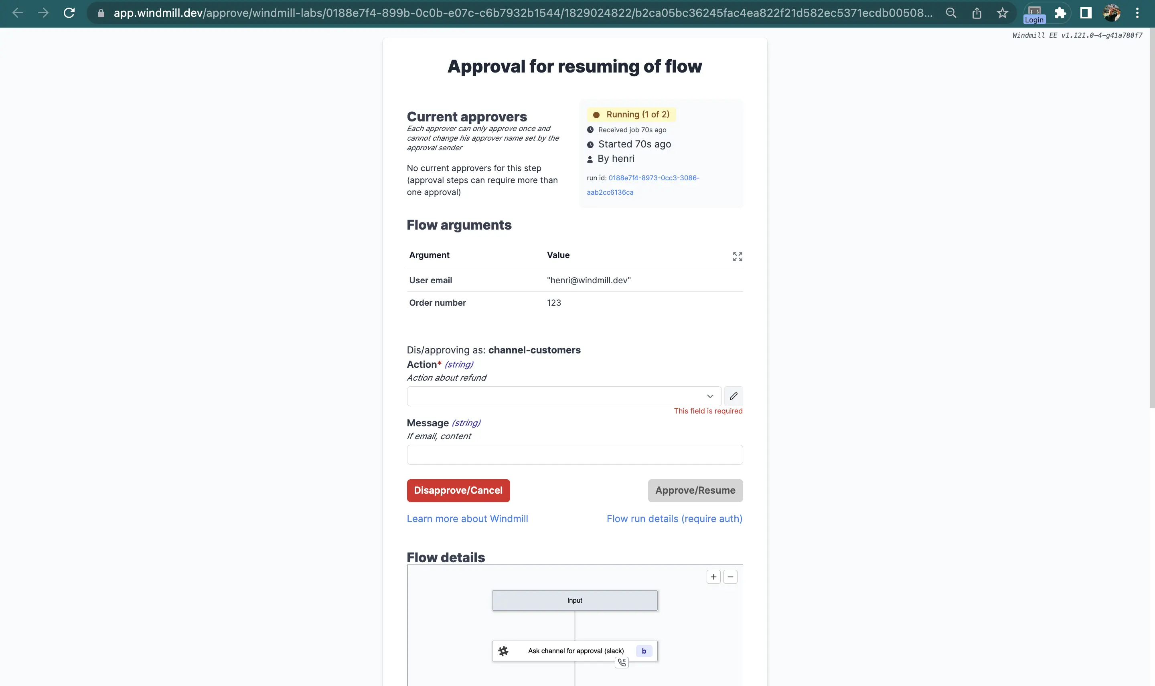The width and height of the screenshot is (1155, 686).
Task: Click the incoming call suspend icon below the Slack node
Action: coord(622,662)
